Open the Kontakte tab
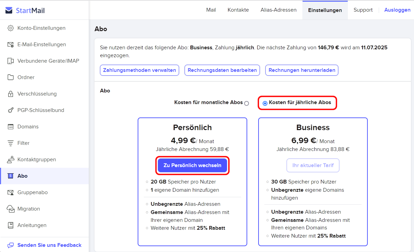The height and width of the screenshot is (252, 414). tap(238, 10)
